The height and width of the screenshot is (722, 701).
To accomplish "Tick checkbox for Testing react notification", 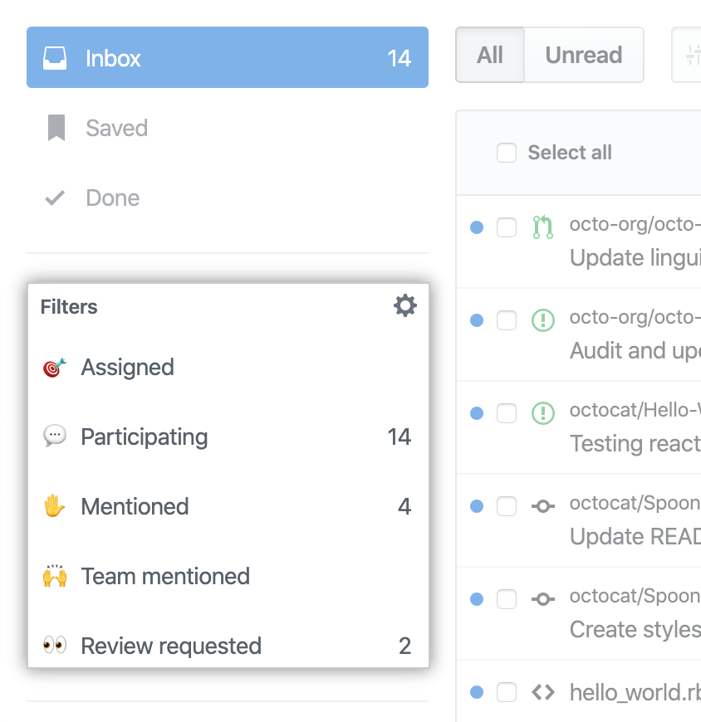I will pos(507,413).
